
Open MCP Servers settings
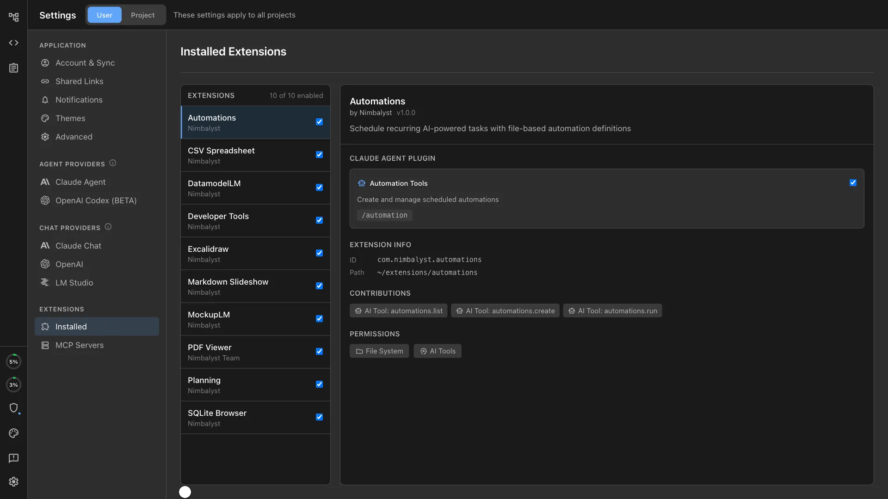[80, 345]
